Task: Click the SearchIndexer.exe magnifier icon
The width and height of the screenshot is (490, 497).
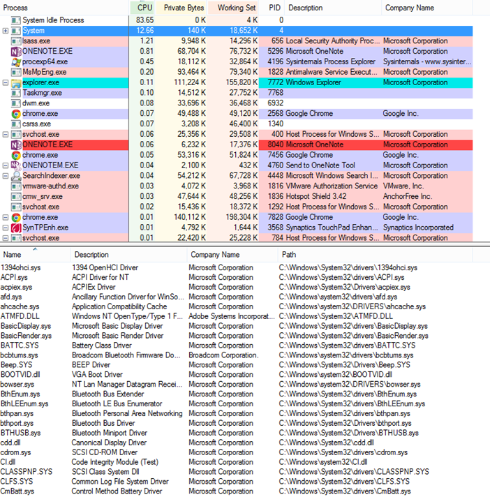Action: point(16,176)
